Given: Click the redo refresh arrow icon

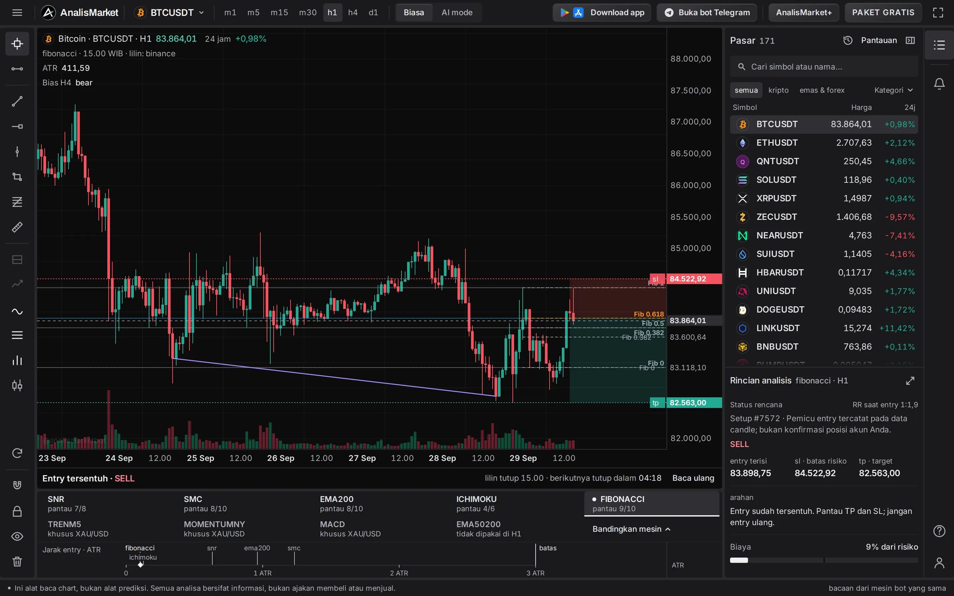Looking at the screenshot, I should click(17, 453).
